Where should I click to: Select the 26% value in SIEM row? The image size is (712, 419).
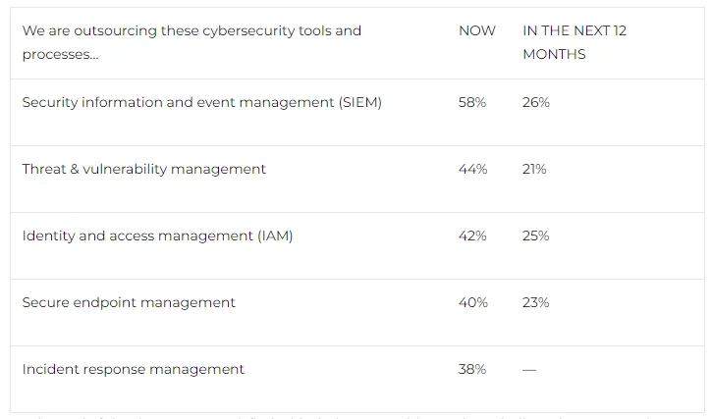(x=536, y=102)
